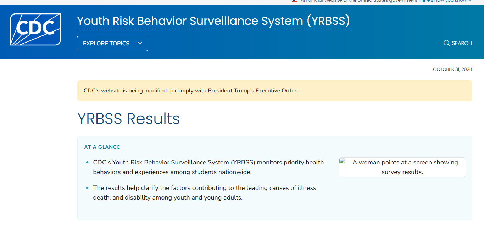Click the bullet about leading causes of illness
This screenshot has width=484, height=236.
click(x=205, y=193)
